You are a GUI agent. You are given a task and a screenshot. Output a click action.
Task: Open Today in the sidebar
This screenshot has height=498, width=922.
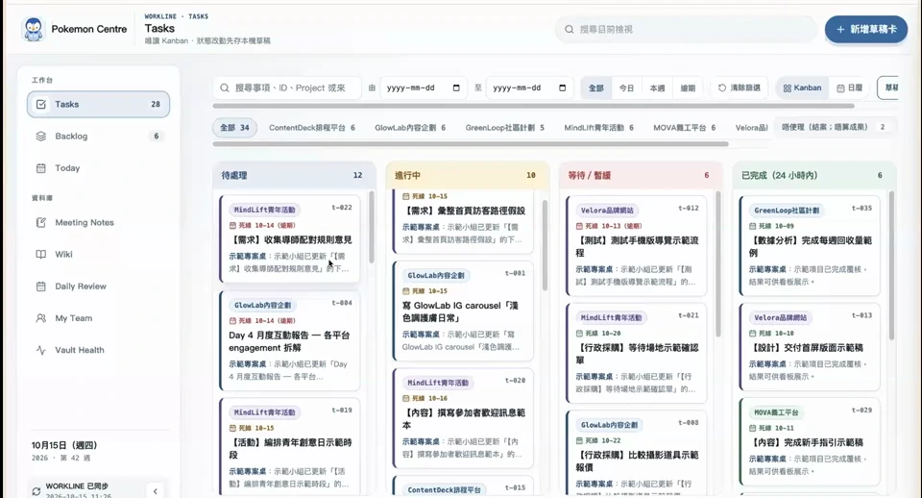tap(98, 168)
